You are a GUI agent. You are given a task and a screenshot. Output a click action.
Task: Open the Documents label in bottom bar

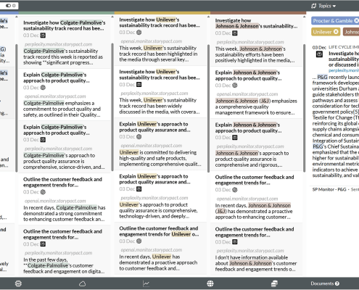tap(322, 283)
